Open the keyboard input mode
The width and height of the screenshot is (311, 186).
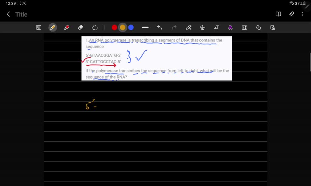pyautogui.click(x=39, y=27)
